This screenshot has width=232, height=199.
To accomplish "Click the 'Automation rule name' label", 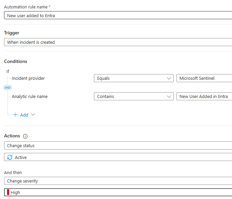I will pyautogui.click(x=26, y=7).
